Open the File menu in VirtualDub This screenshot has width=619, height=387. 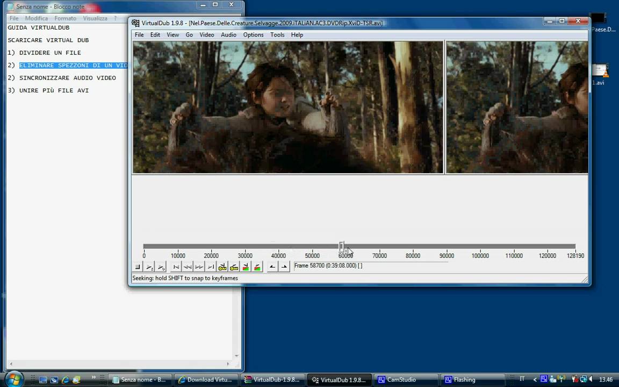coord(139,35)
